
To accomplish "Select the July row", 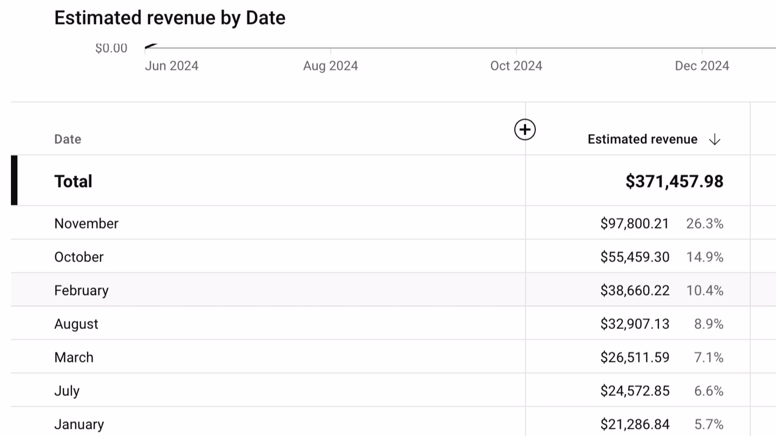I will [x=380, y=390].
